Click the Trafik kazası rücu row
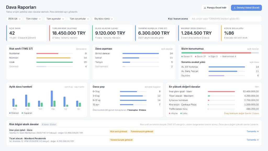The image size is (268, 151). coord(214,109)
